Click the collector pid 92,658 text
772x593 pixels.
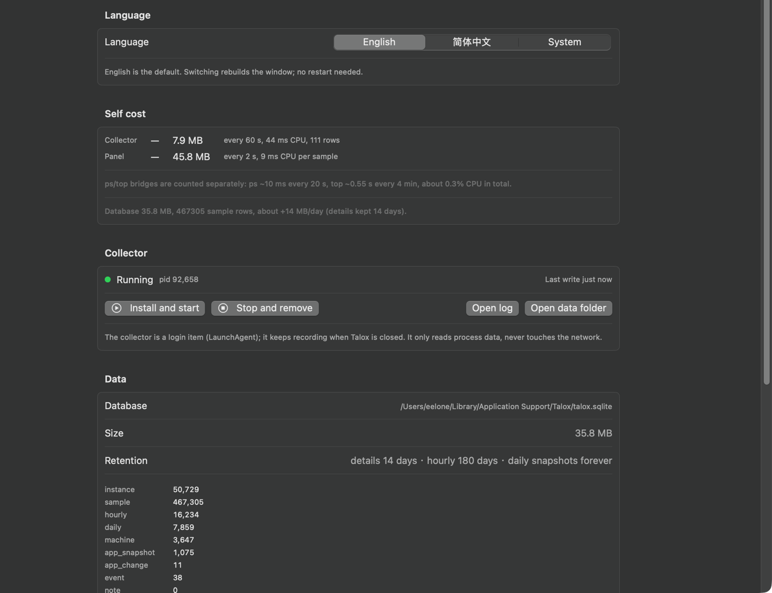(x=179, y=279)
